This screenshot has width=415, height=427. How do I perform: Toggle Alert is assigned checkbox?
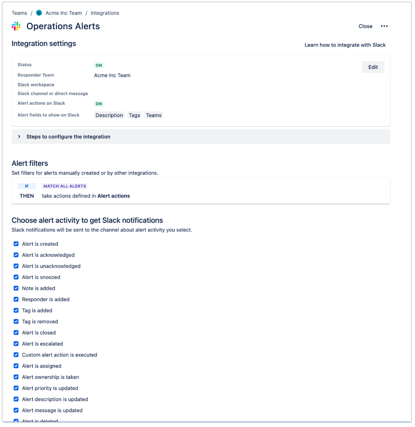pyautogui.click(x=16, y=366)
